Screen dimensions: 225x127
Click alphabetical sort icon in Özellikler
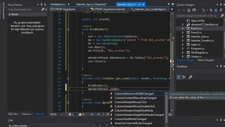click(x=184, y=77)
